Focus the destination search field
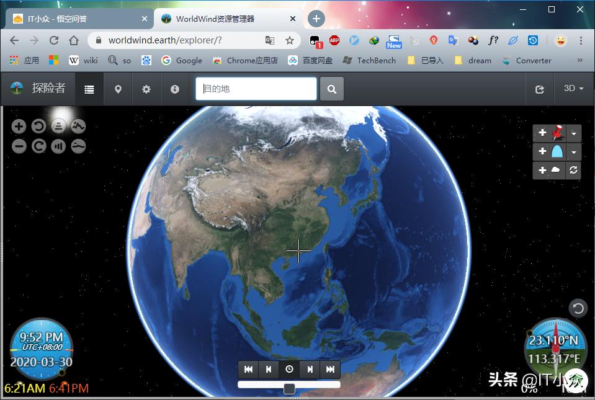Image resolution: width=595 pixels, height=400 pixels. click(256, 89)
